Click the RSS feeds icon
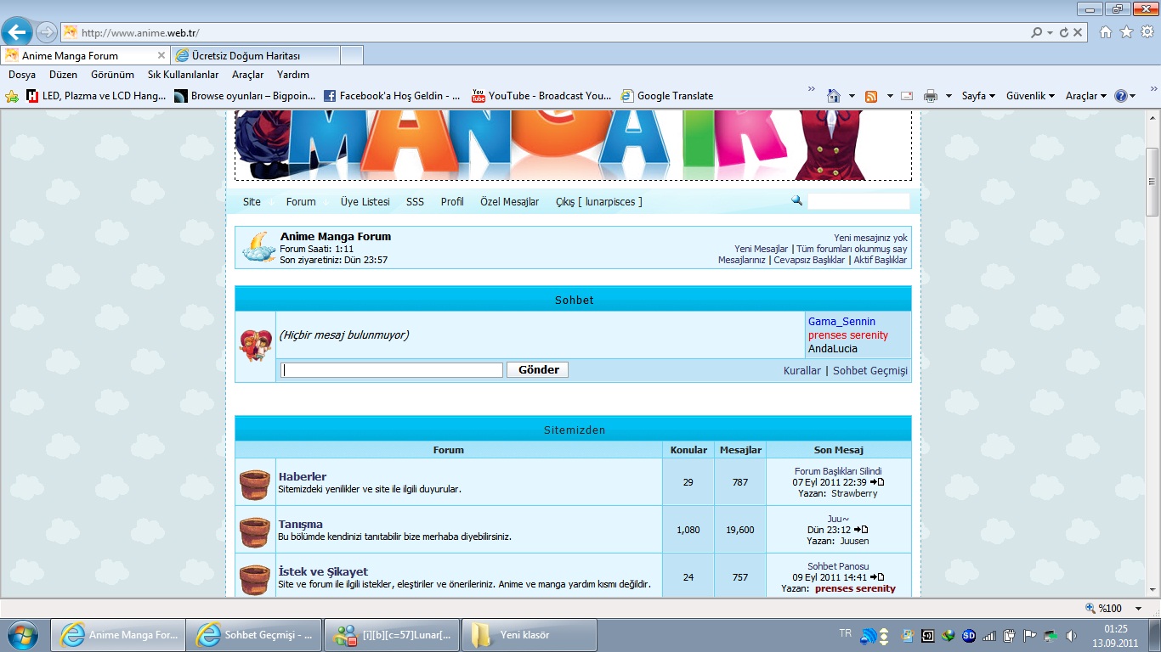1161x652 pixels. click(871, 96)
